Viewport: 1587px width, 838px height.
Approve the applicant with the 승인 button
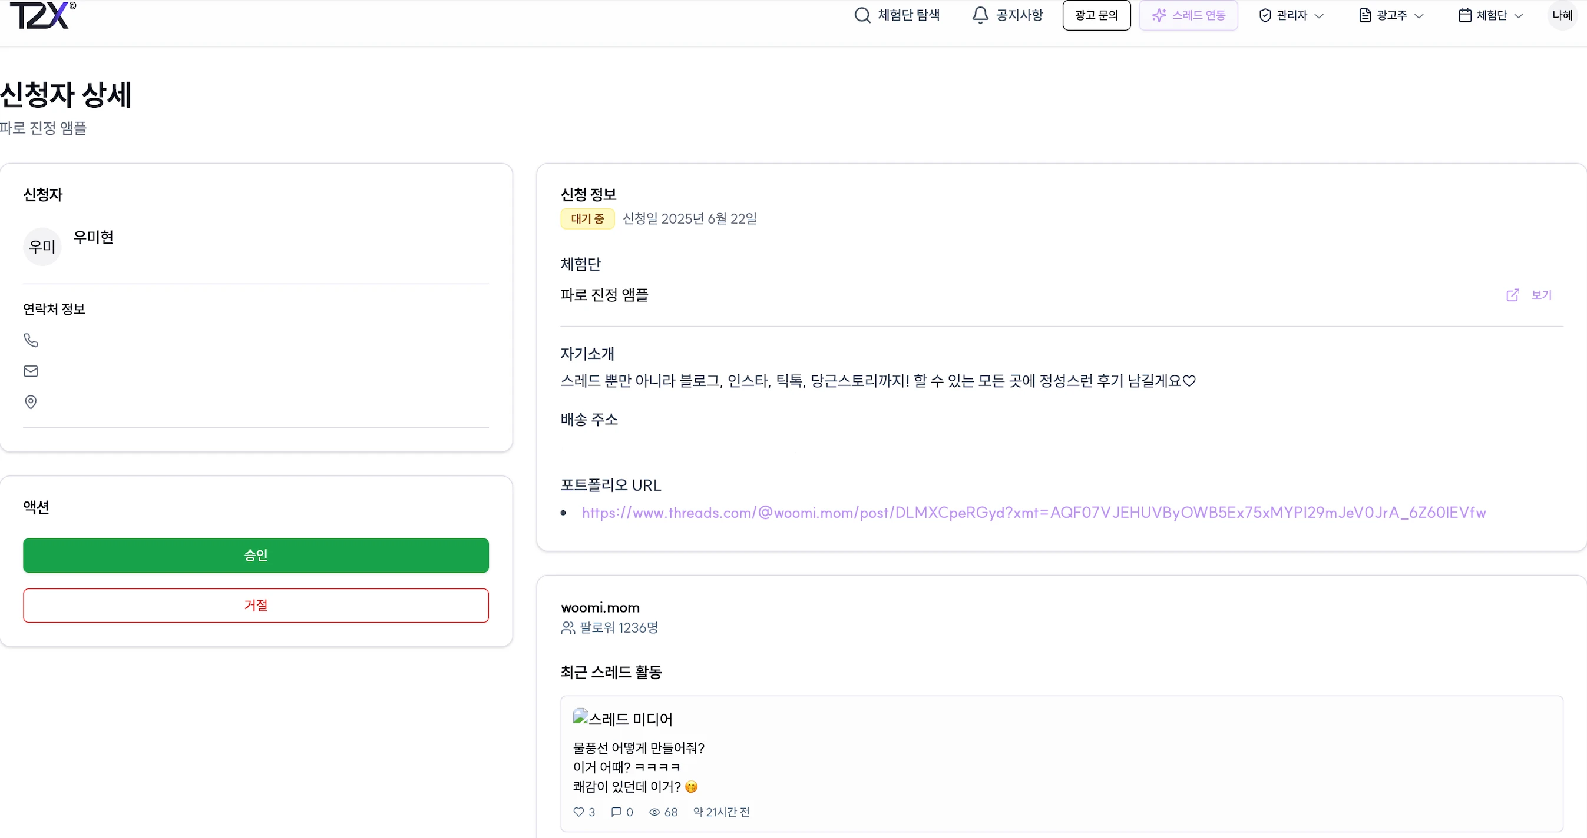click(256, 555)
